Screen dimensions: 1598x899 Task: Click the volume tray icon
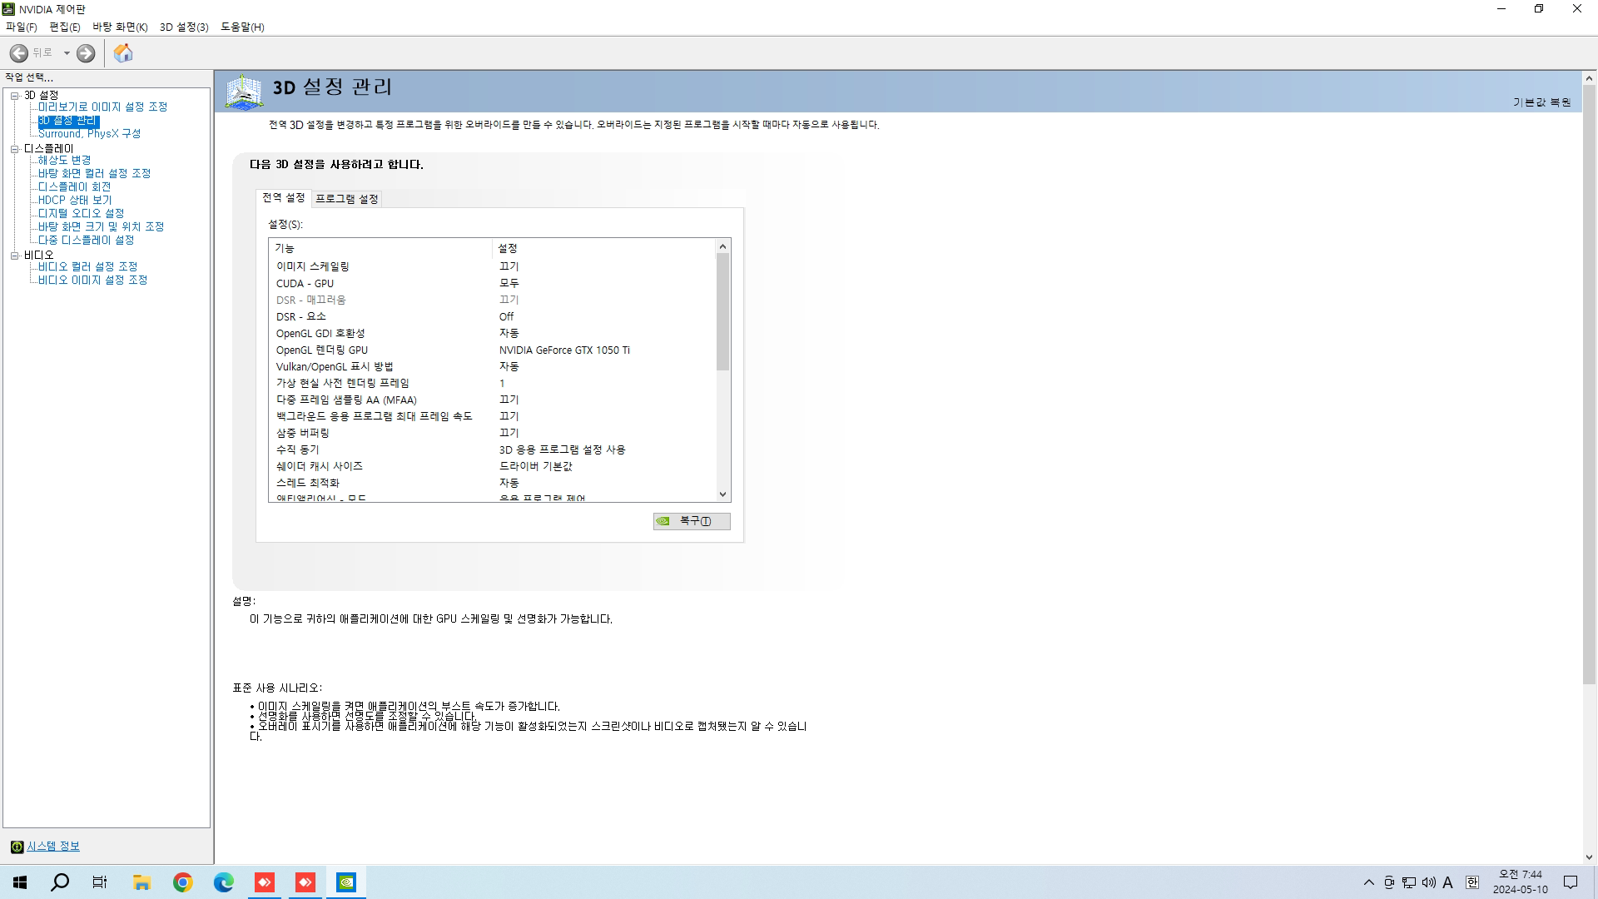(1429, 882)
